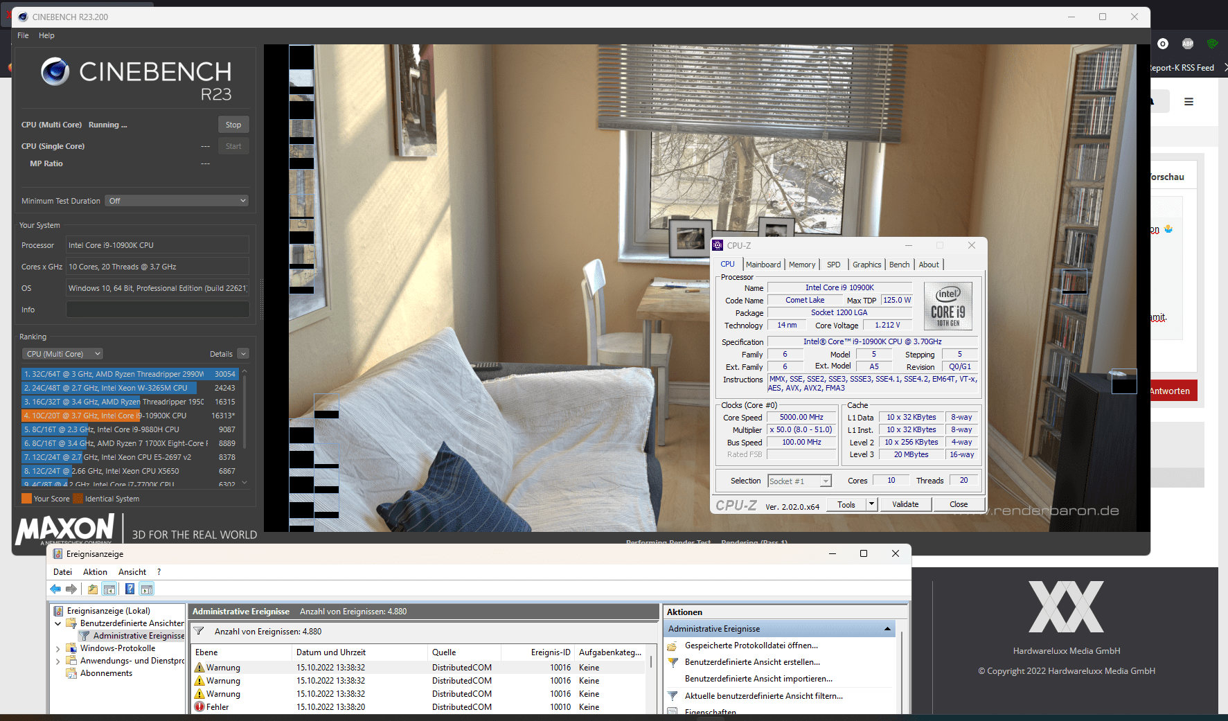Screen dimensions: 1228x721
Task: Switch to the Mainboard tab in CPU-Z
Action: point(763,265)
